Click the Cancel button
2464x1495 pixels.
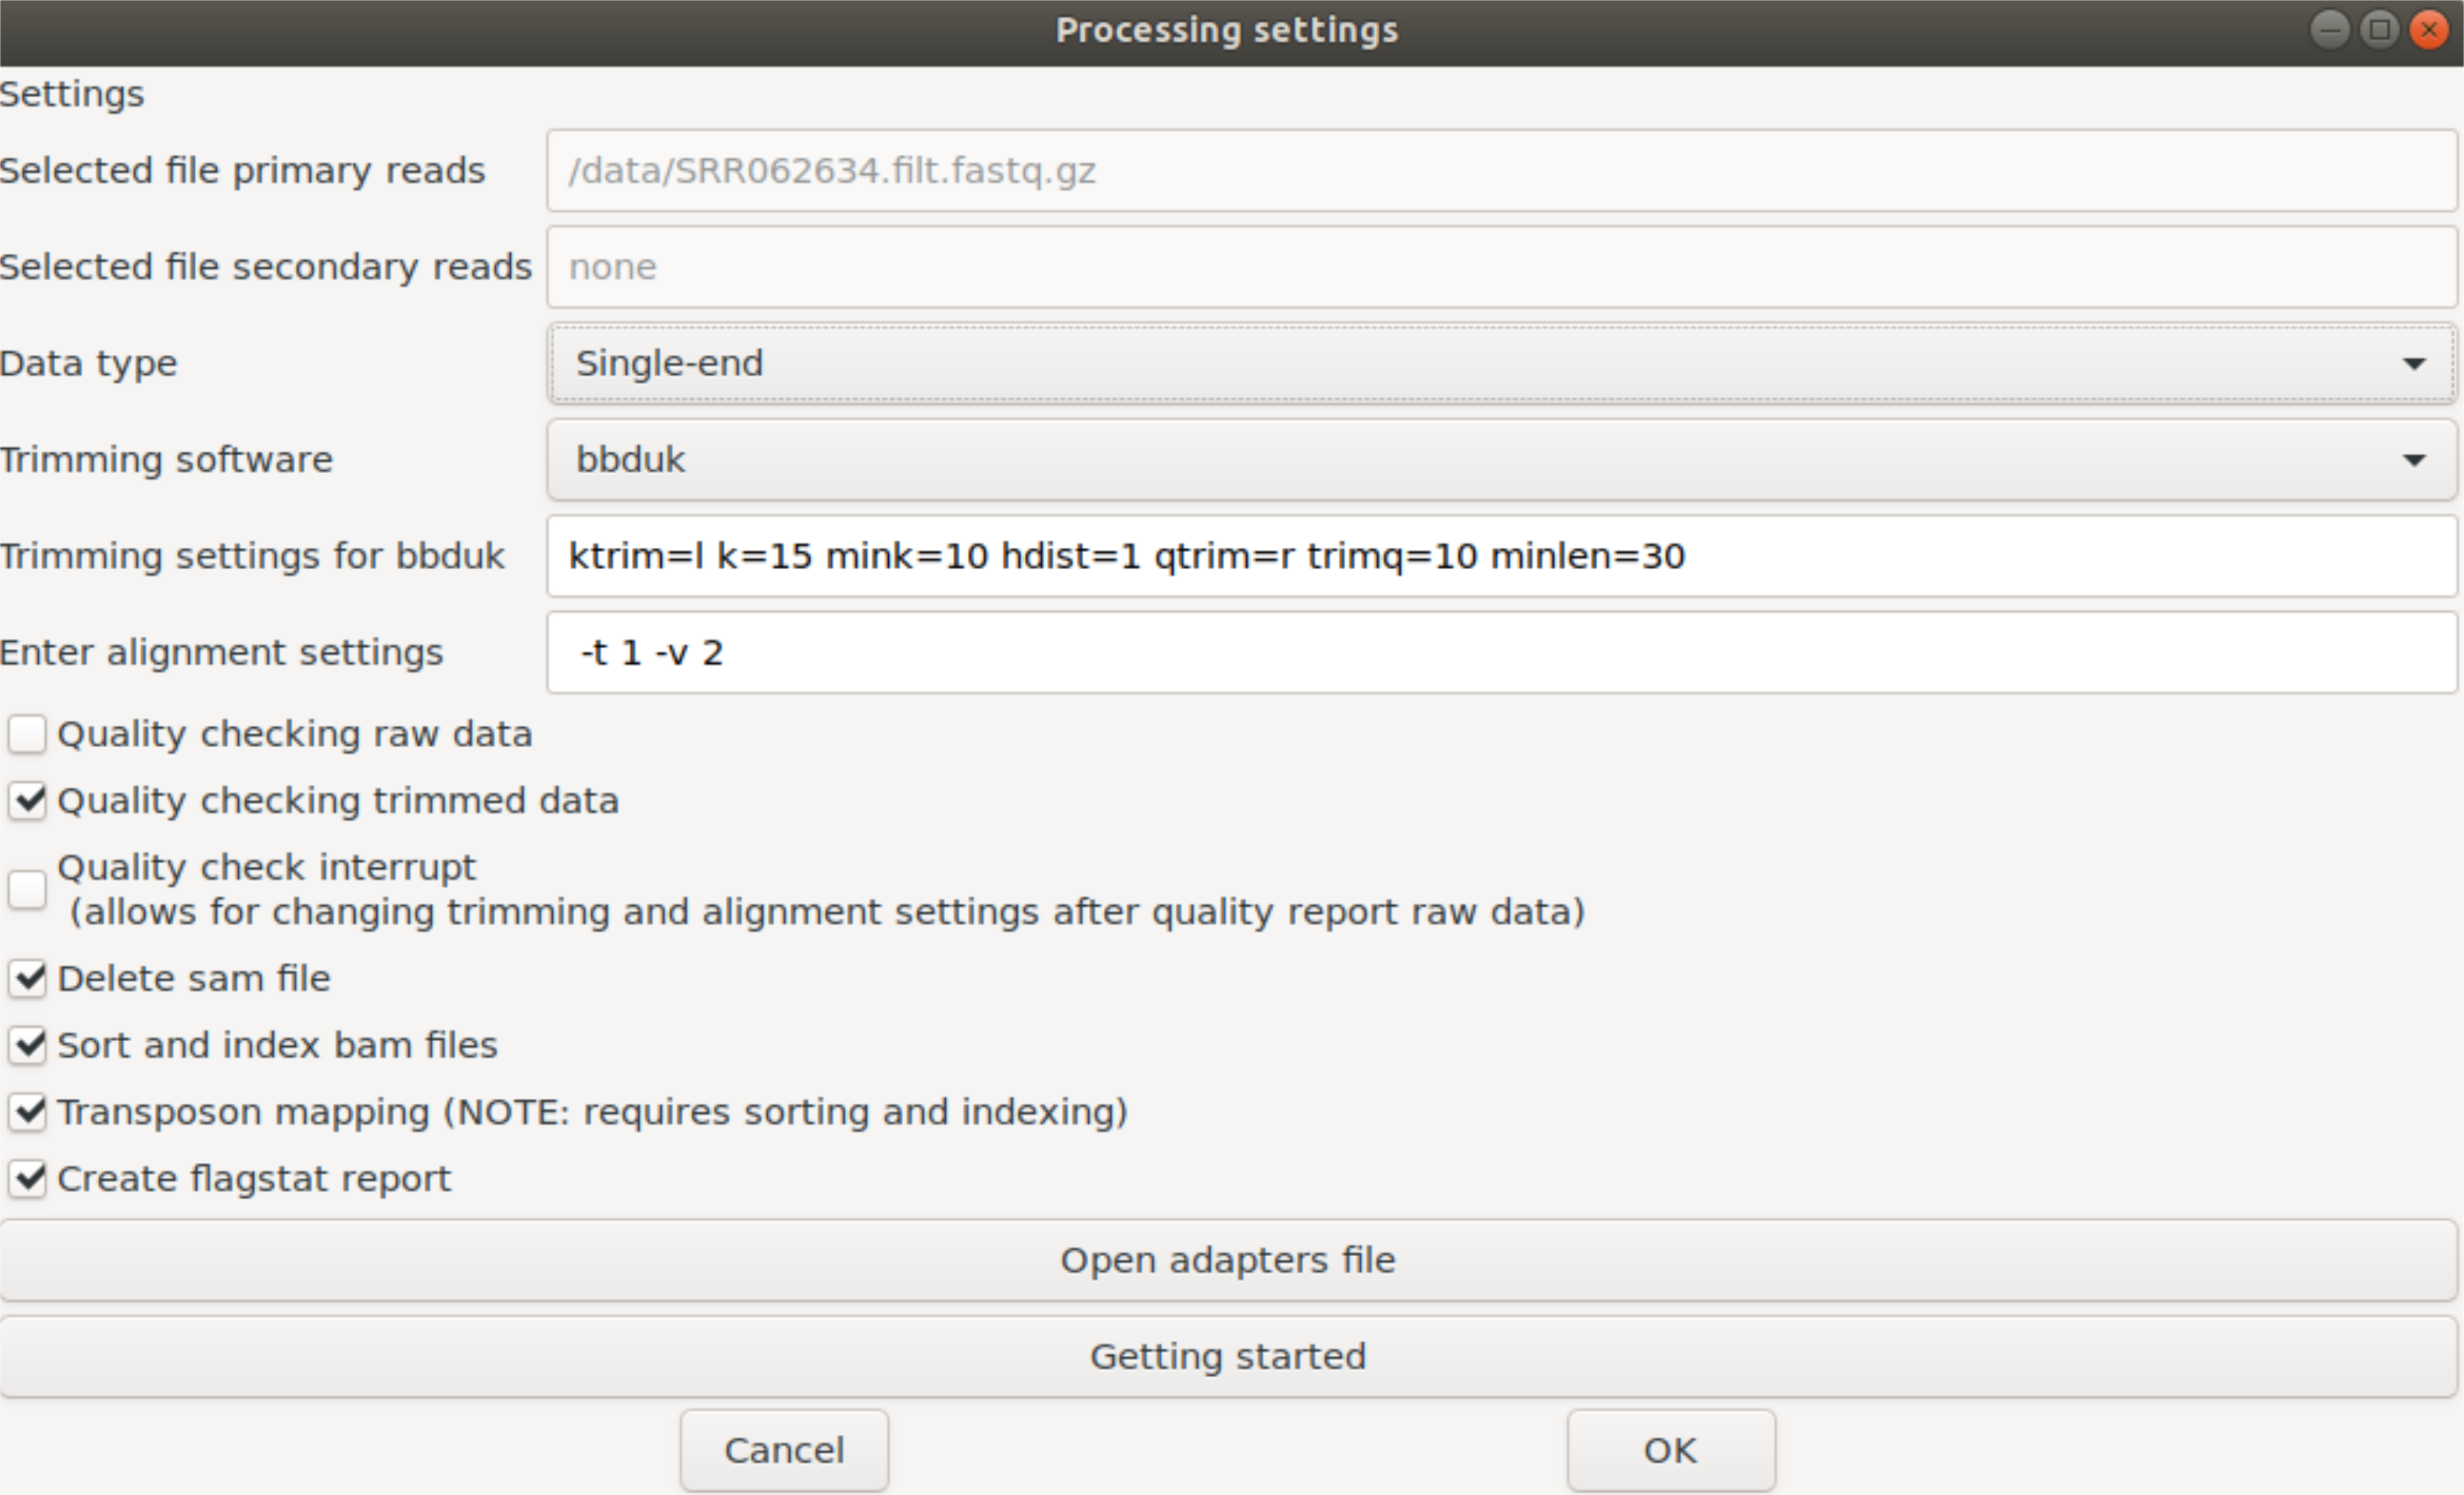(x=784, y=1450)
